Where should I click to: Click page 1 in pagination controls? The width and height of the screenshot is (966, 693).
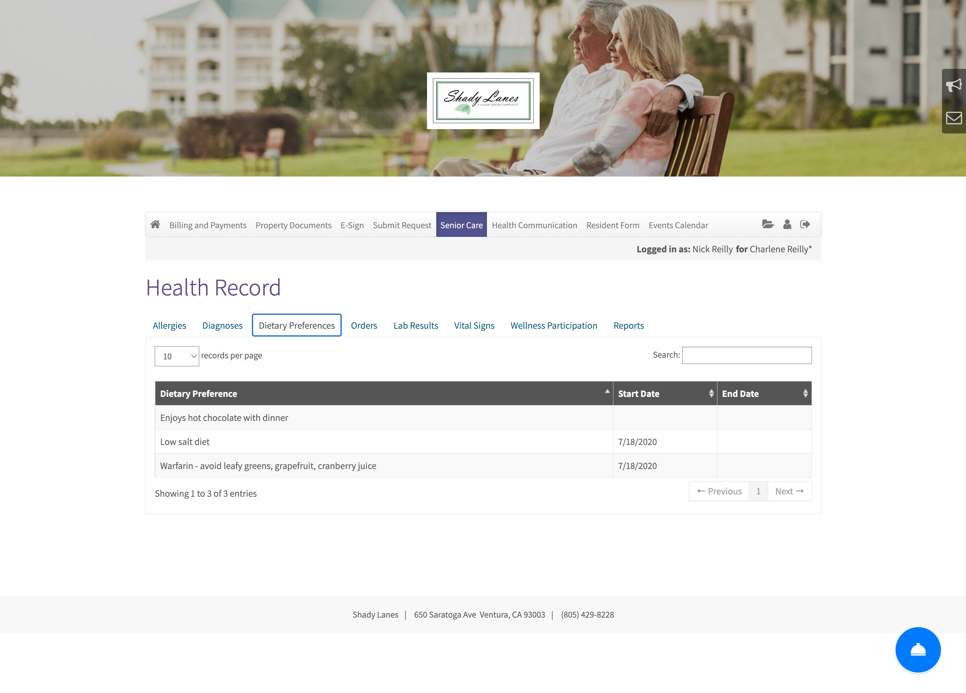click(x=758, y=490)
